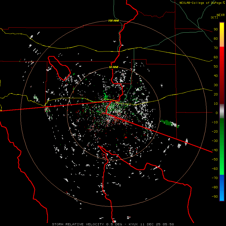The image size is (226, 226).
Task: Click the 0 value on the velocity scale
Action: (x=217, y=113)
